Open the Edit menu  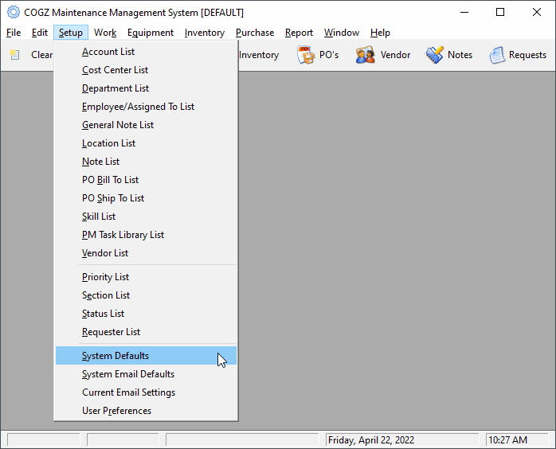click(39, 33)
